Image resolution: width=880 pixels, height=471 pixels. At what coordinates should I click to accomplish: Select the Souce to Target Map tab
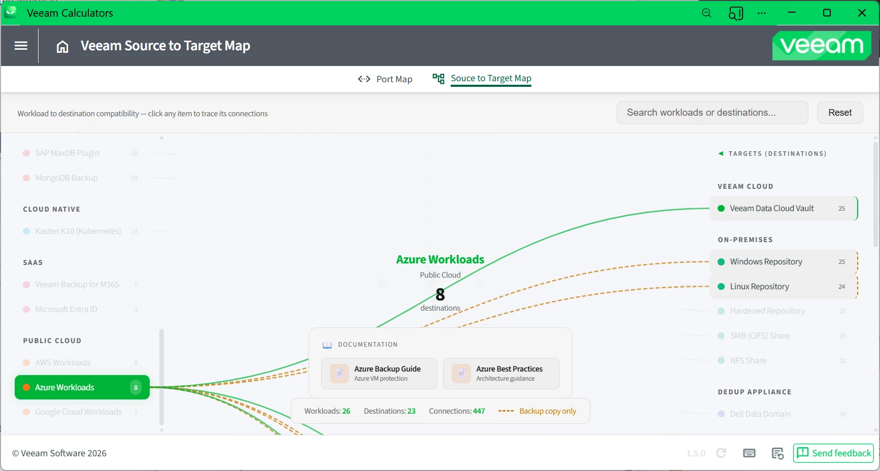click(x=482, y=79)
